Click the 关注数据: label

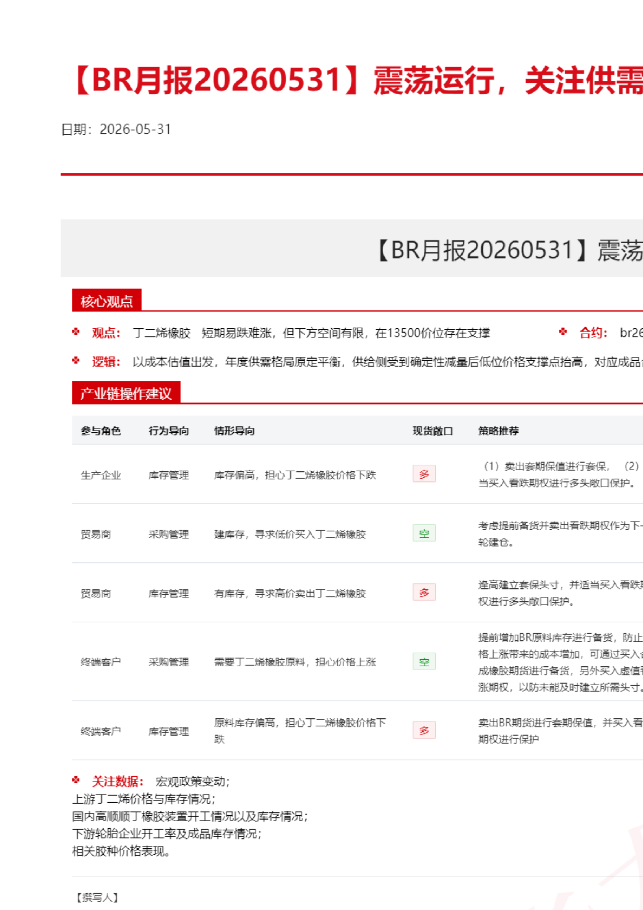pyautogui.click(x=117, y=781)
